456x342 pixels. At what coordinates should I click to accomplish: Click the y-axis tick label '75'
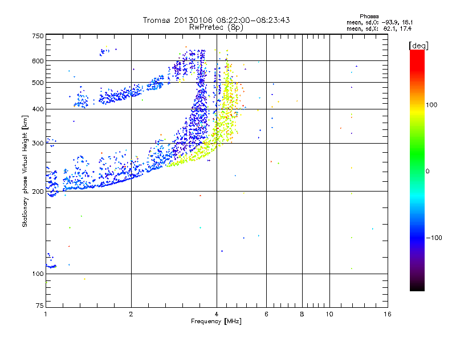pos(40,306)
